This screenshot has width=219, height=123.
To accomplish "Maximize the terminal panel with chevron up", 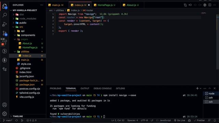I will click(x=210, y=88).
